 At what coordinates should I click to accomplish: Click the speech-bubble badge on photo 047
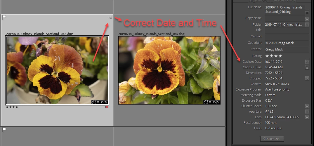tap(210, 102)
